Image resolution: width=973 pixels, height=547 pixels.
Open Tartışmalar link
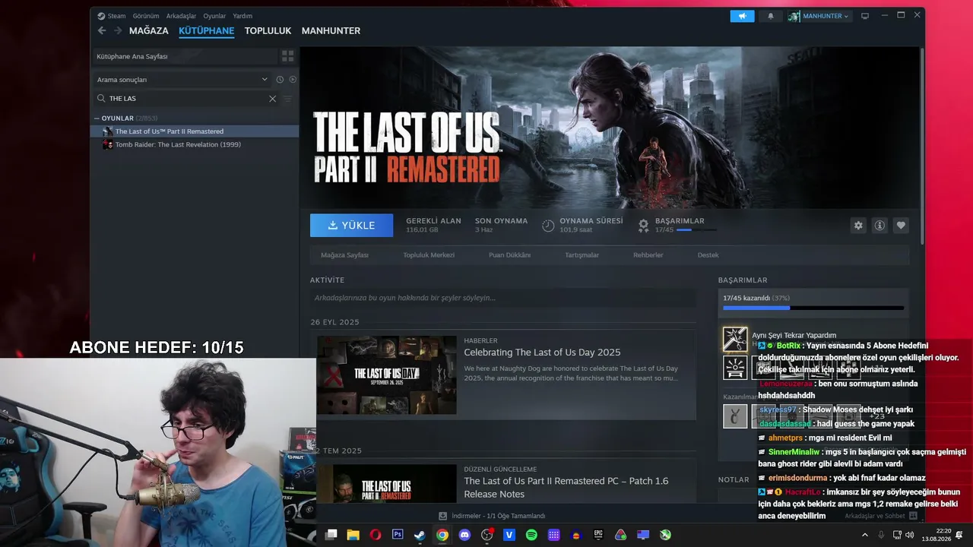582,255
